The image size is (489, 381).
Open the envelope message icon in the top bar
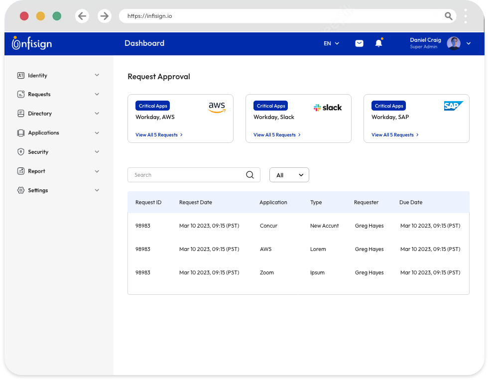tap(359, 43)
